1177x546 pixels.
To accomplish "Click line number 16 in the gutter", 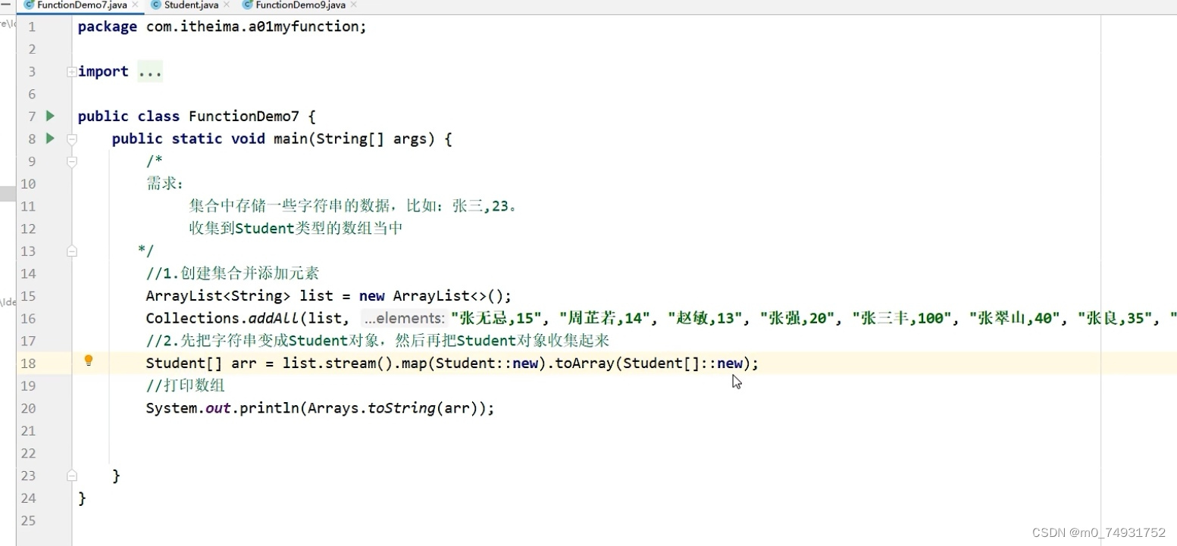I will click(28, 319).
